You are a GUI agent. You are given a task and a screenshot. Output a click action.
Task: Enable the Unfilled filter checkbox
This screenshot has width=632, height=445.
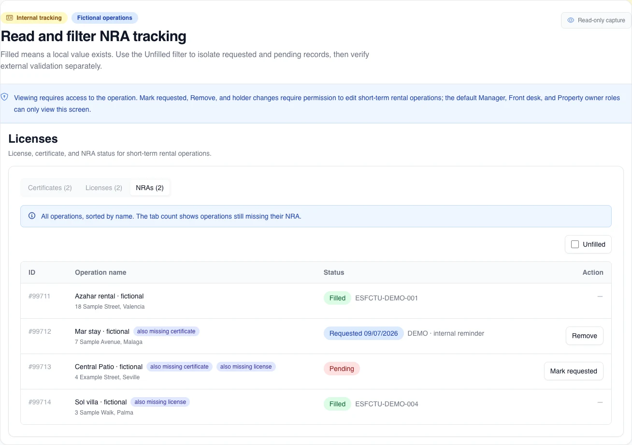(x=575, y=244)
